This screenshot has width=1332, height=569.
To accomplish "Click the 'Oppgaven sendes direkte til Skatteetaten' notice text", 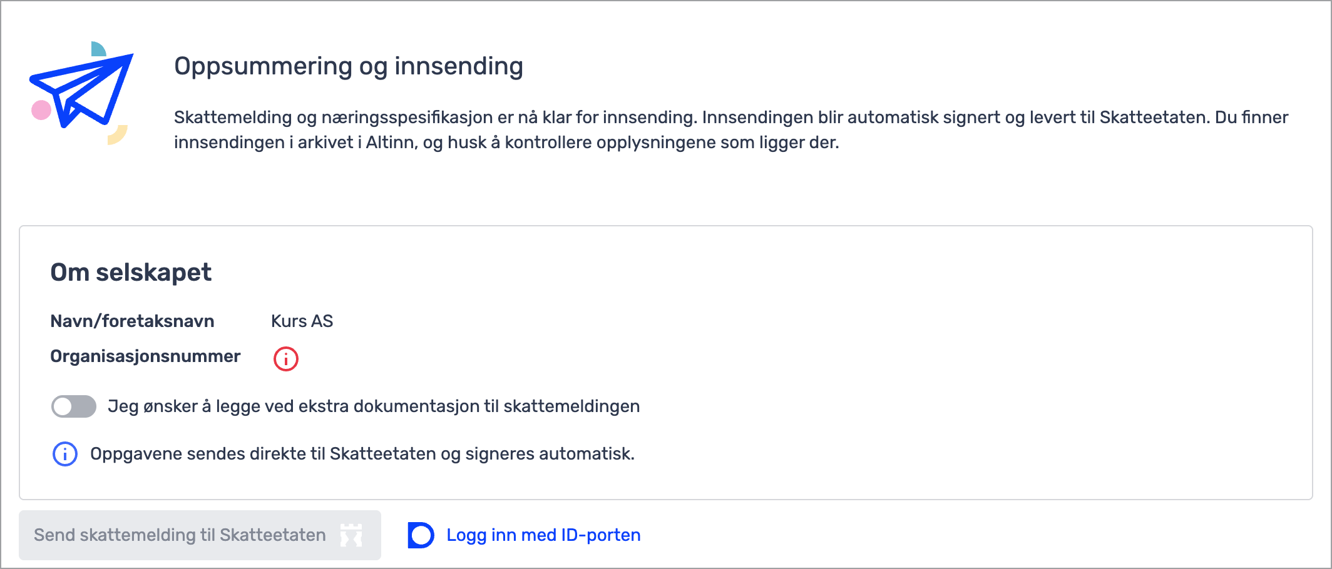I will point(362,454).
